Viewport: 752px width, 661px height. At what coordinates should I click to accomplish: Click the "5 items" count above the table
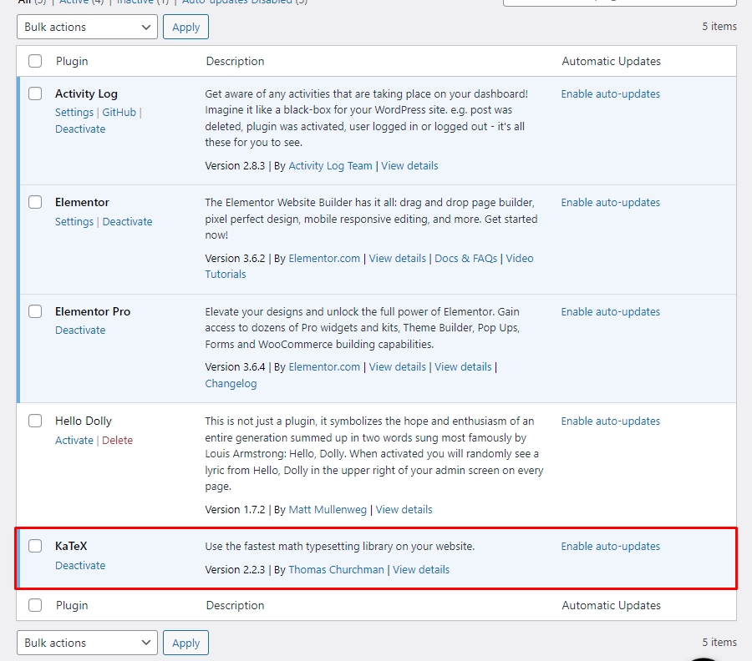tap(719, 27)
